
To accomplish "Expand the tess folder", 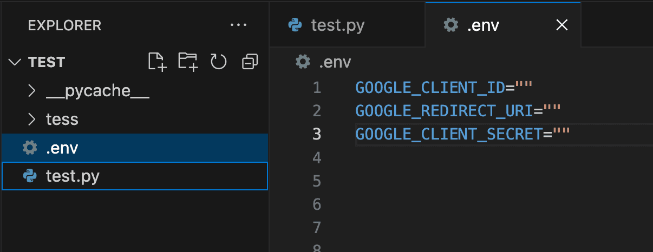I will click(x=32, y=119).
